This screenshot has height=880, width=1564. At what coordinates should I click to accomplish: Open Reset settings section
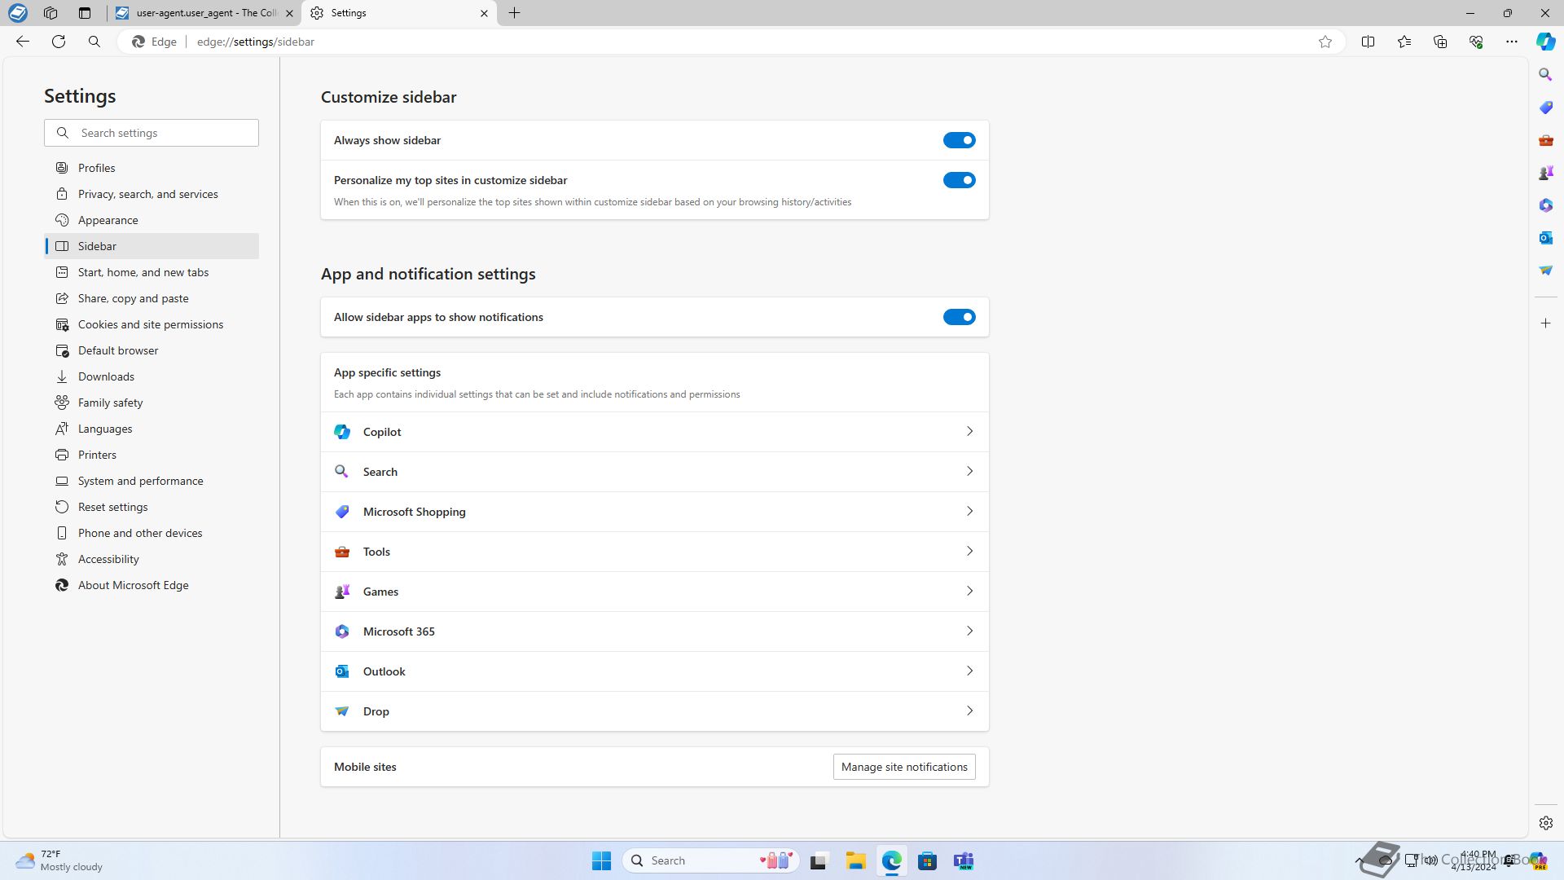pos(152,507)
